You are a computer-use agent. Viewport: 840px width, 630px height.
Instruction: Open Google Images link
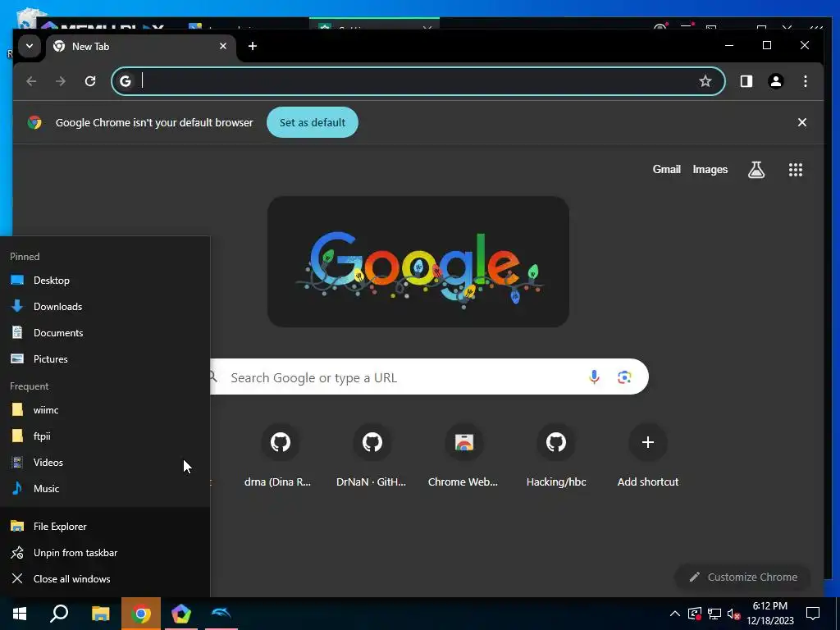point(710,169)
